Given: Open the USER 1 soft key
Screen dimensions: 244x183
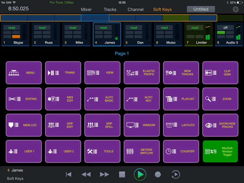Looking at the screenshot, I should [x=24, y=151].
